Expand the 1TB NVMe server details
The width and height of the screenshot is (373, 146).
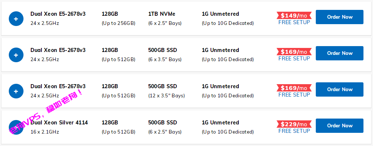[x=16, y=19]
